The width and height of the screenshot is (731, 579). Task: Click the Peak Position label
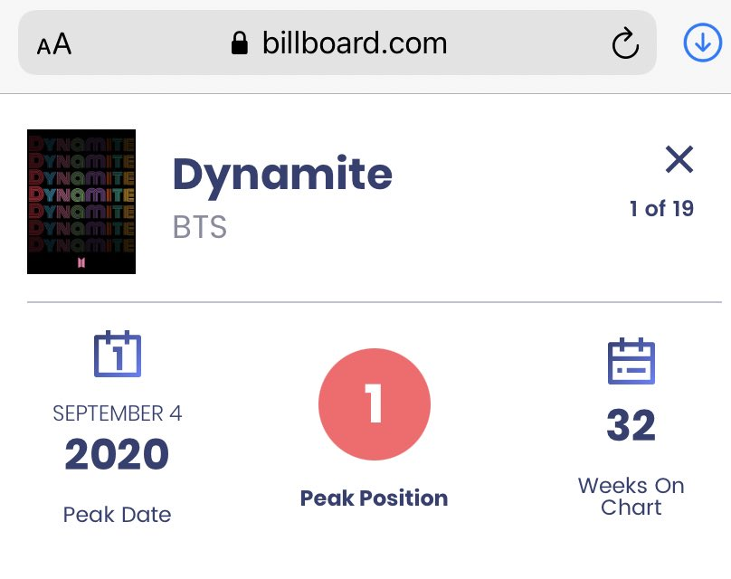(x=374, y=498)
